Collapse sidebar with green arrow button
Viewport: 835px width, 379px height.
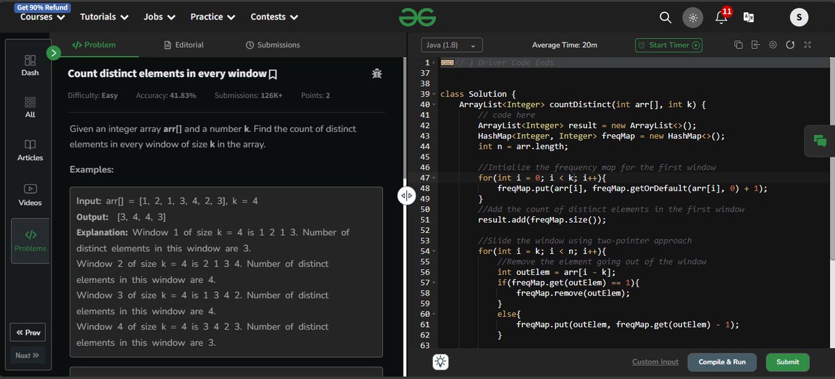point(53,53)
